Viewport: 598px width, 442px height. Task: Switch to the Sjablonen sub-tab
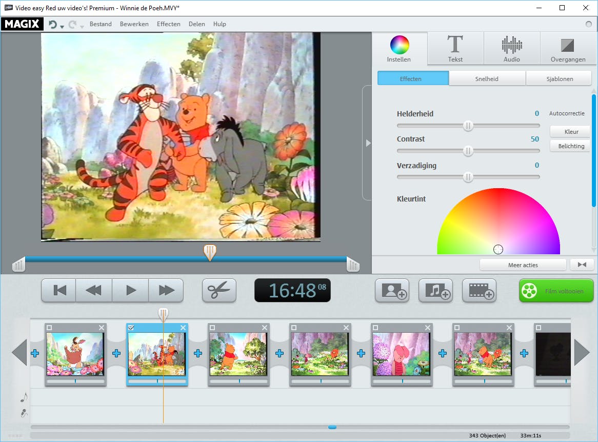(x=559, y=78)
